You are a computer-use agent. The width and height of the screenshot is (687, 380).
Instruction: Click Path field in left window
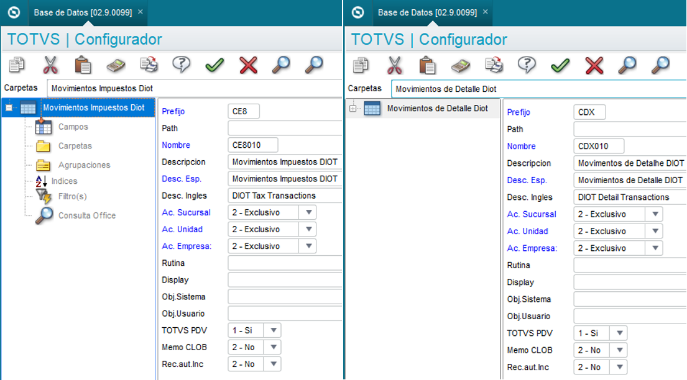tap(285, 129)
